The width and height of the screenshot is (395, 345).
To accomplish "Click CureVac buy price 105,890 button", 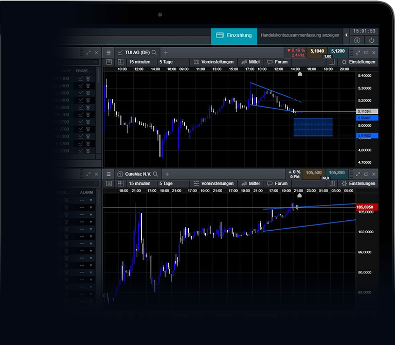I will point(336,173).
